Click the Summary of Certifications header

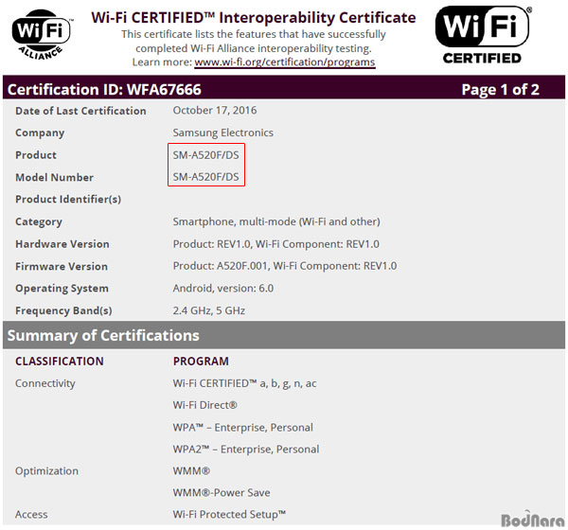(103, 335)
